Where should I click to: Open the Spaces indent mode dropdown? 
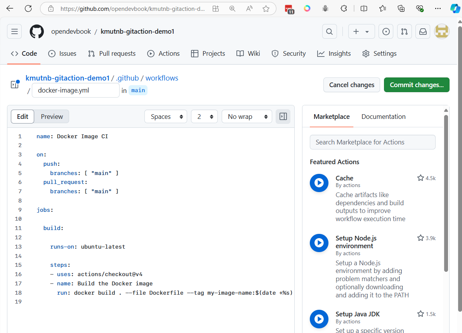pyautogui.click(x=166, y=117)
